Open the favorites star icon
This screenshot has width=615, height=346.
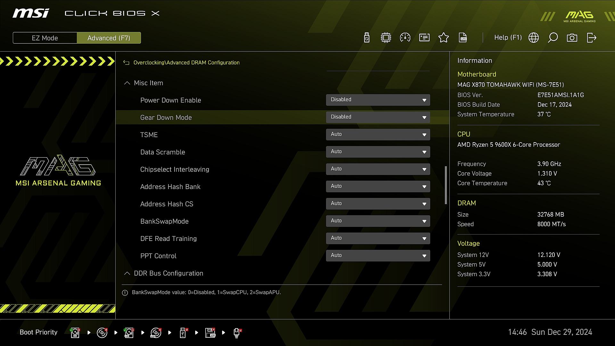point(444,38)
